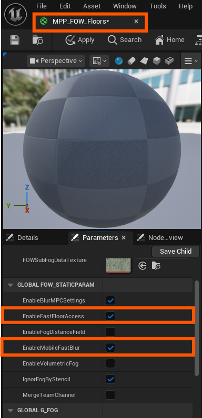Browse to FOWSubFogDataTexture asset in content browser
Viewport: 202px width, 418px height.
pyautogui.click(x=156, y=266)
